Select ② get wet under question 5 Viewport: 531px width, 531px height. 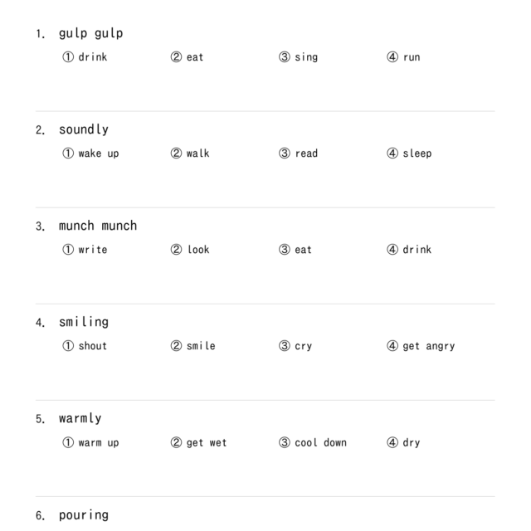[x=198, y=442]
